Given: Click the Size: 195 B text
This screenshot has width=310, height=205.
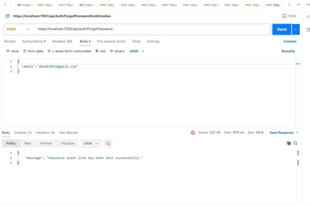Looking at the screenshot, I should (256, 132).
